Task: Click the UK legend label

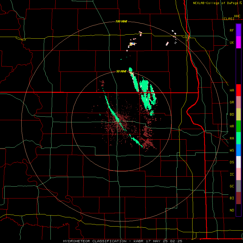Action: (x=232, y=42)
